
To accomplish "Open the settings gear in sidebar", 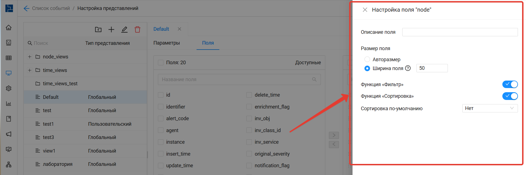I will pyautogui.click(x=9, y=88).
